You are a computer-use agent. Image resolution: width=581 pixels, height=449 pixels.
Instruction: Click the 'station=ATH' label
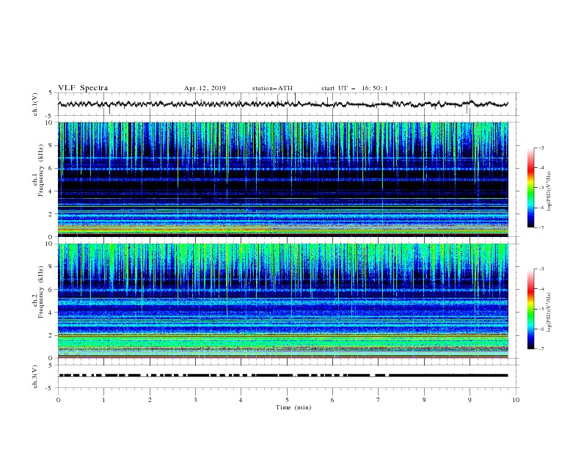coord(272,88)
